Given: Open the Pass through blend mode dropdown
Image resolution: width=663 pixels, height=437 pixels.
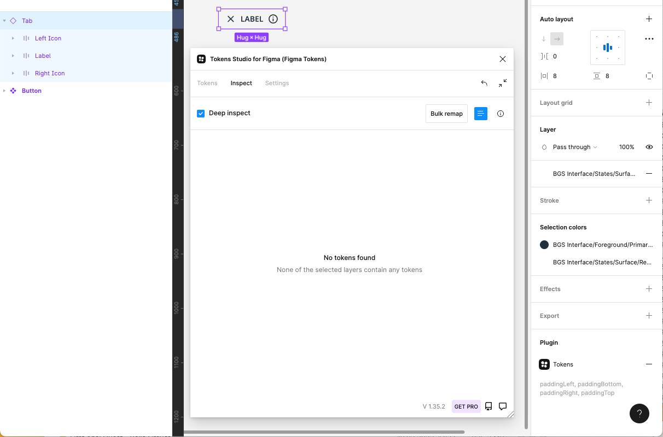Looking at the screenshot, I should (575, 147).
